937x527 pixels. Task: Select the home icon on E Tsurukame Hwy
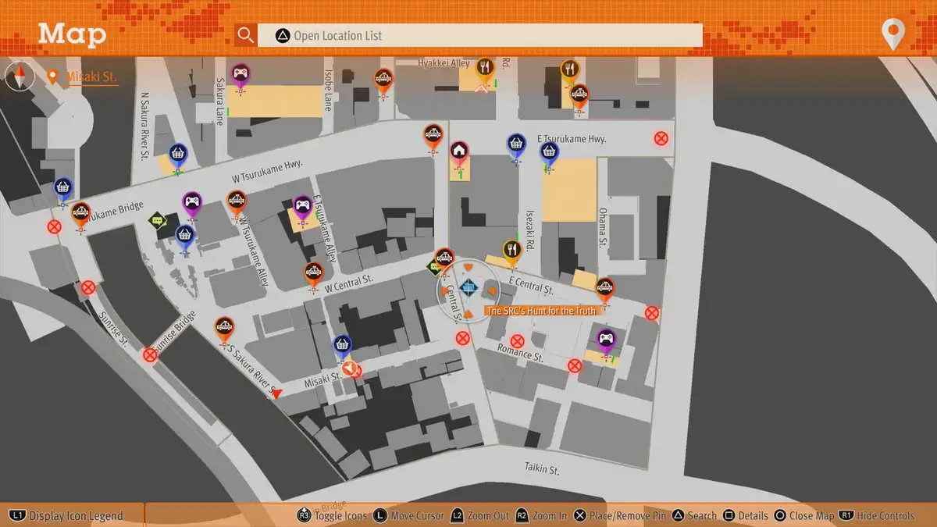click(x=459, y=150)
